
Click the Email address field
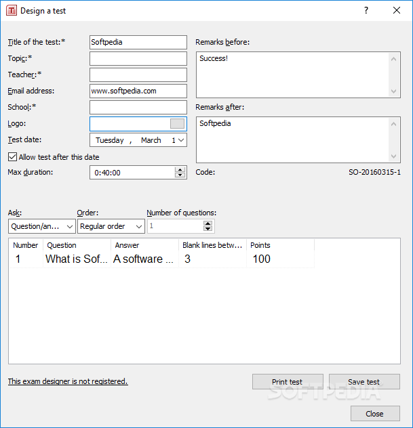138,91
